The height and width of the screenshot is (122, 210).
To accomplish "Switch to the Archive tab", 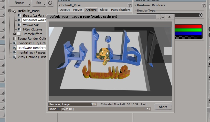I will coord(91,10).
